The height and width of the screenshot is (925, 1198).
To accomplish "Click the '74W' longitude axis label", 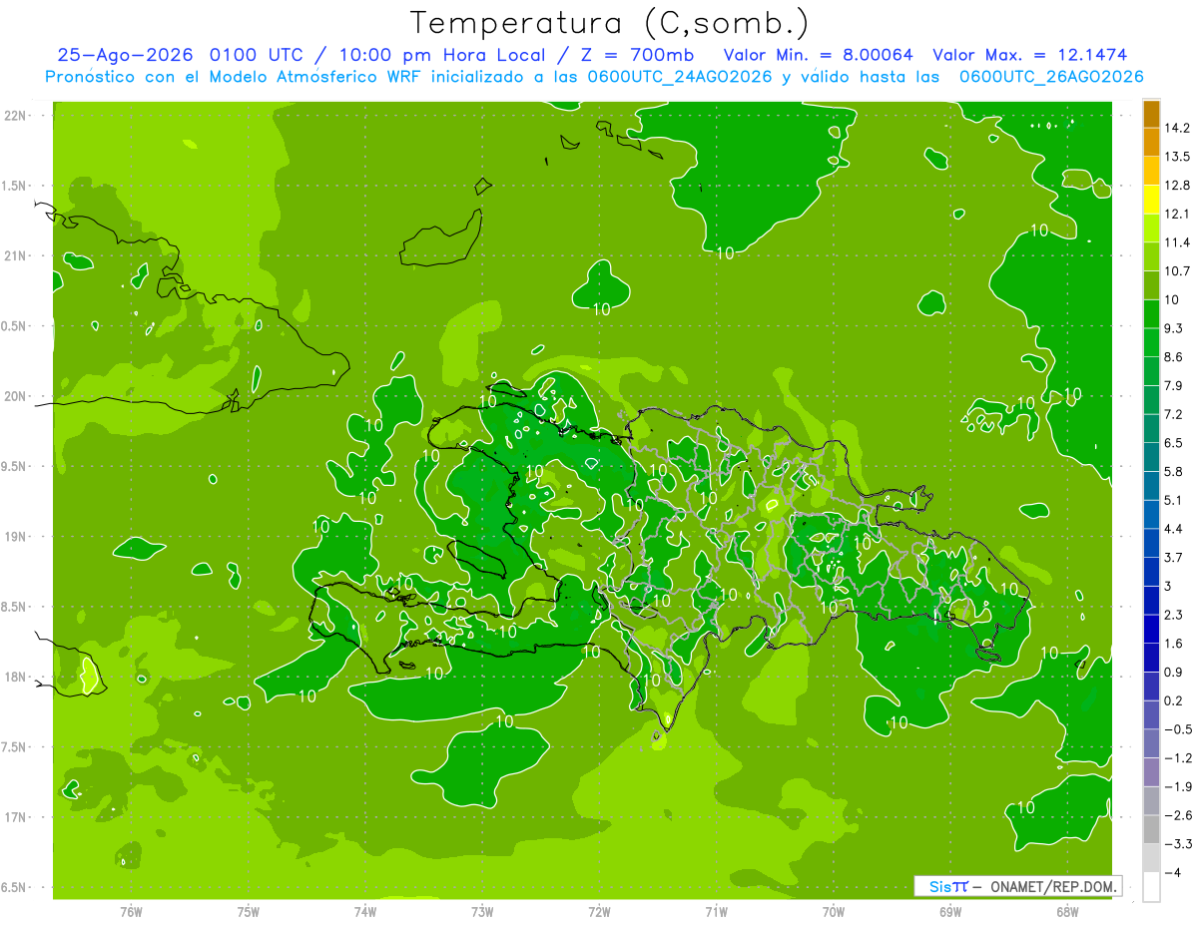I will [x=365, y=911].
